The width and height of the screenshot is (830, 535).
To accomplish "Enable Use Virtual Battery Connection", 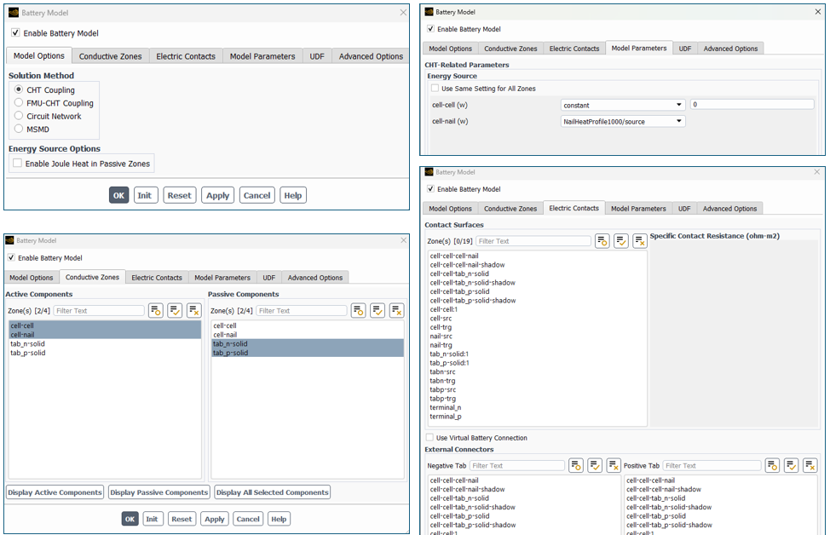I will (429, 438).
